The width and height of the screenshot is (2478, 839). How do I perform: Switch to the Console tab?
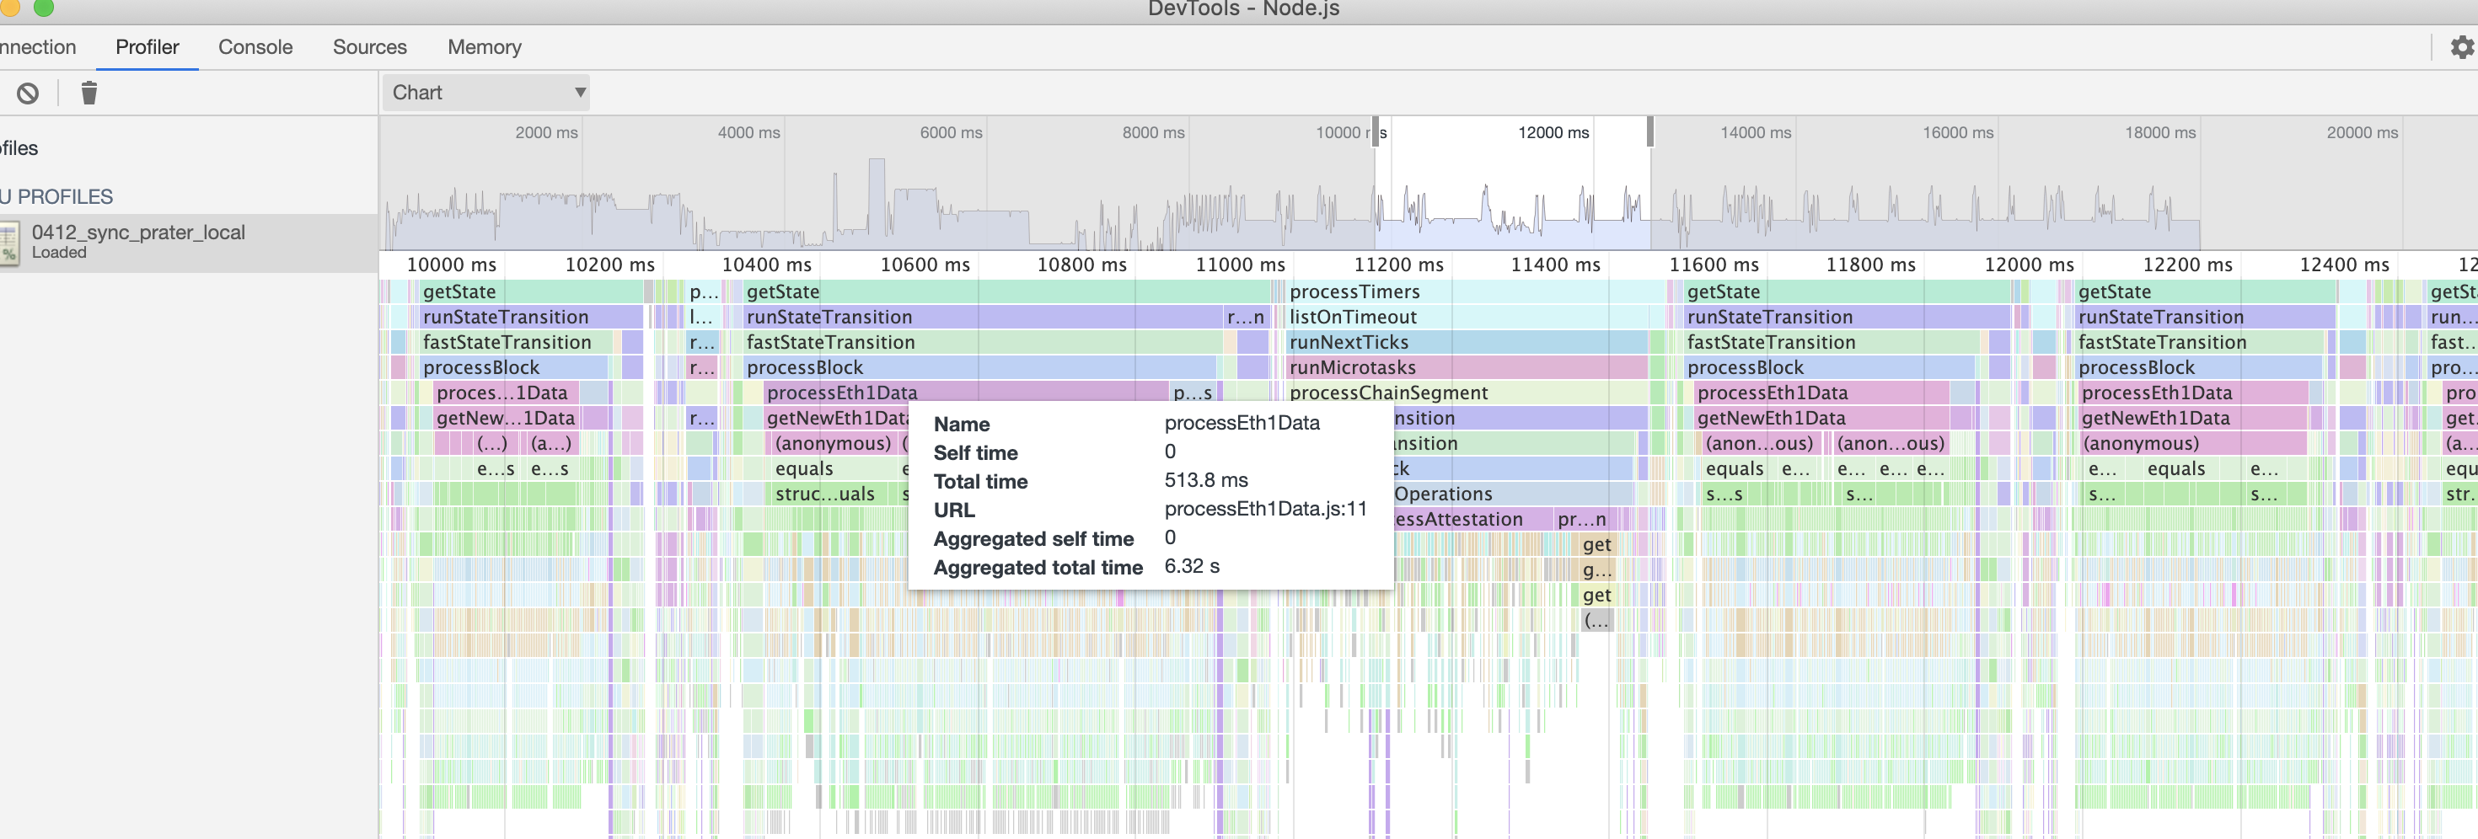pos(254,46)
